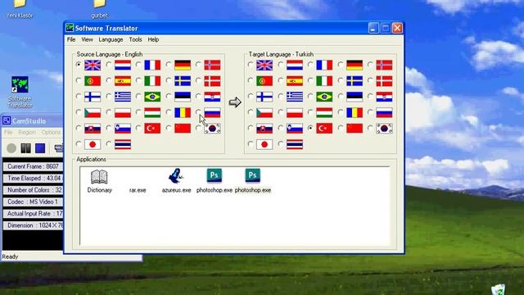The height and width of the screenshot is (295, 524).
Task: Select the rar.exe application entry
Action: click(x=138, y=190)
